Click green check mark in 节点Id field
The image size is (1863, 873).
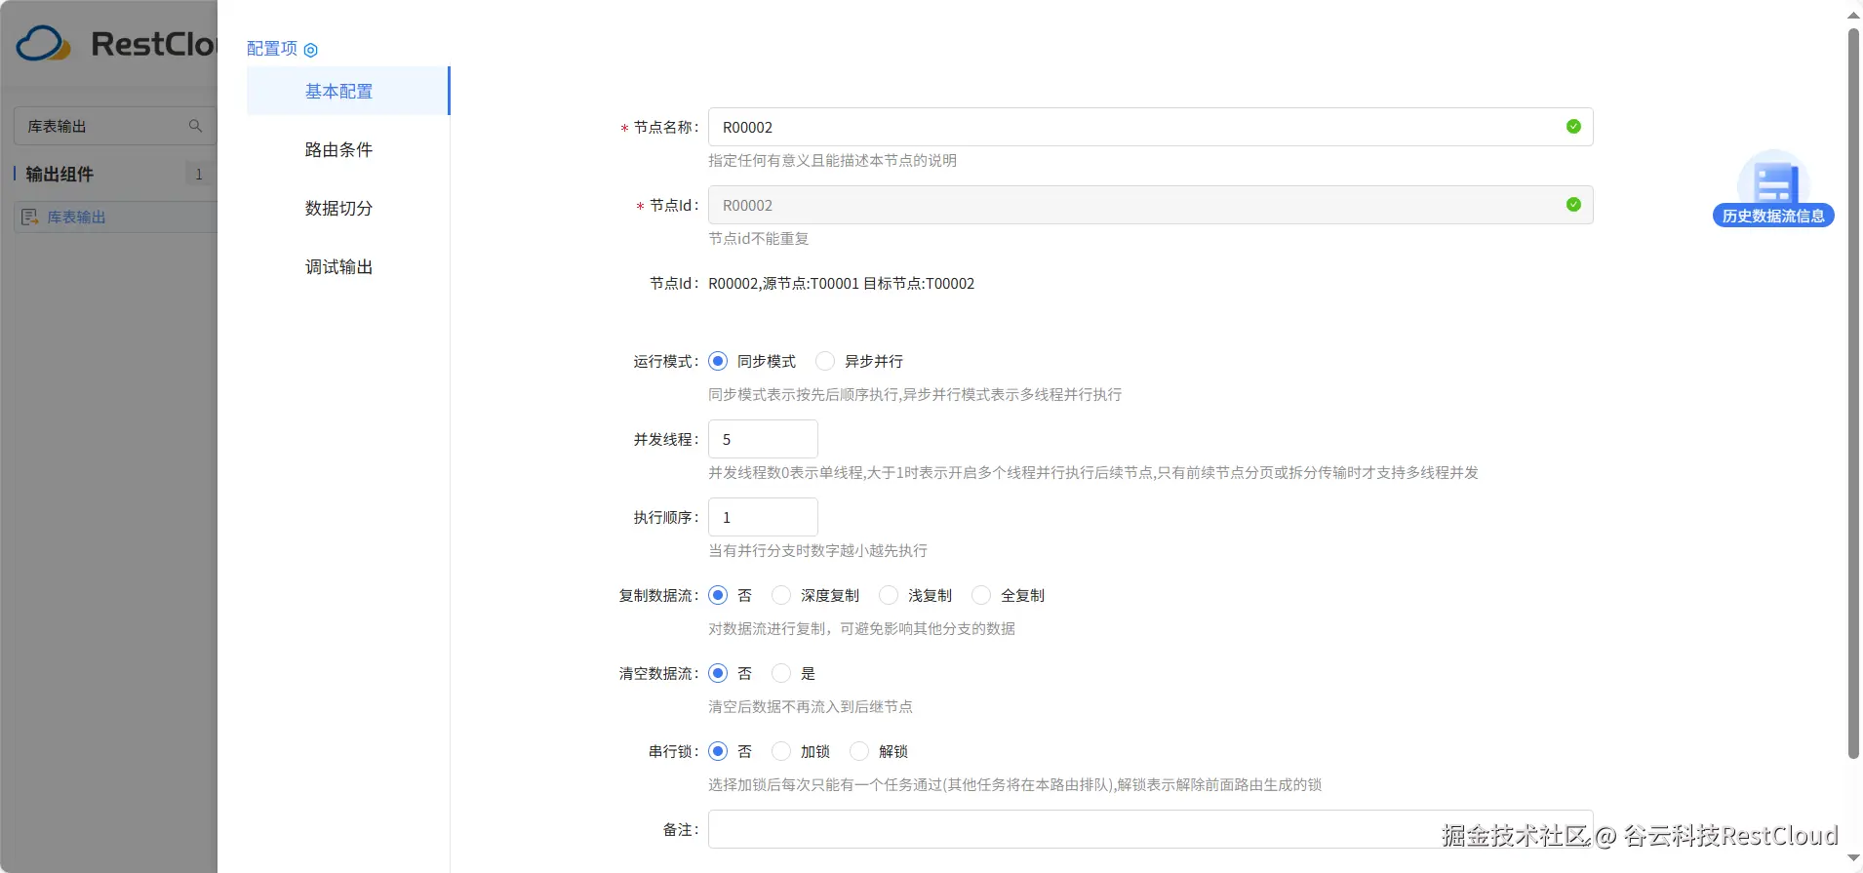(1573, 205)
